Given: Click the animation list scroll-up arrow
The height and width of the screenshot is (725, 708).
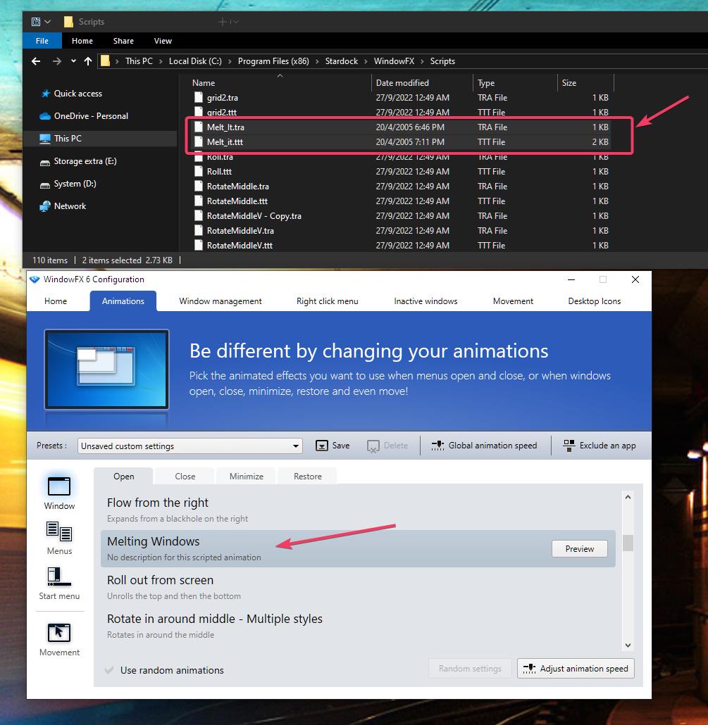Looking at the screenshot, I should pyautogui.click(x=628, y=497).
